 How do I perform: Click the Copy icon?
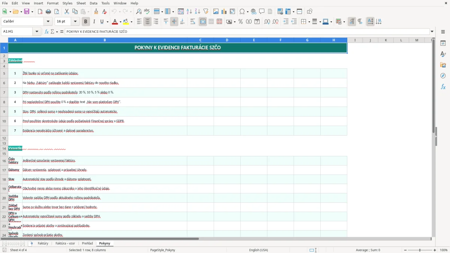coord(75,12)
